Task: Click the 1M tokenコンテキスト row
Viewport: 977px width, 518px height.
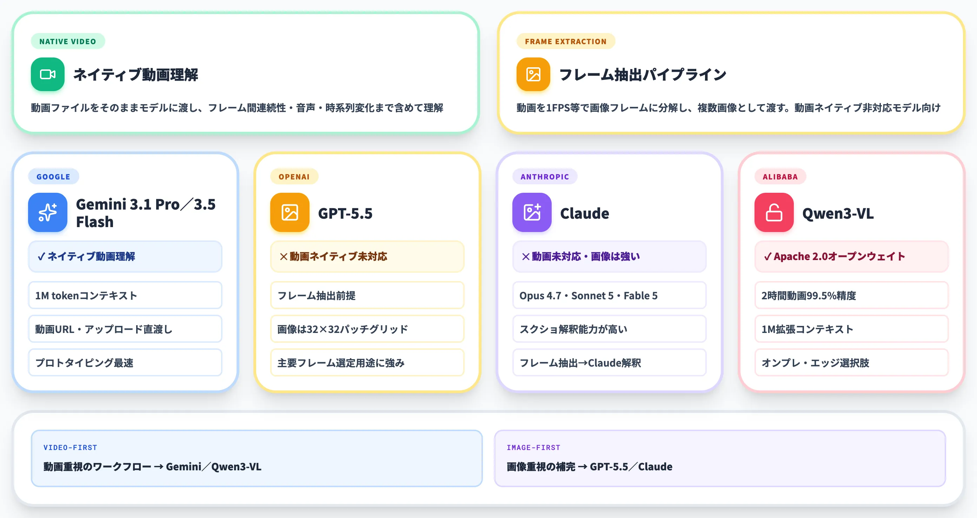Action: (x=125, y=295)
